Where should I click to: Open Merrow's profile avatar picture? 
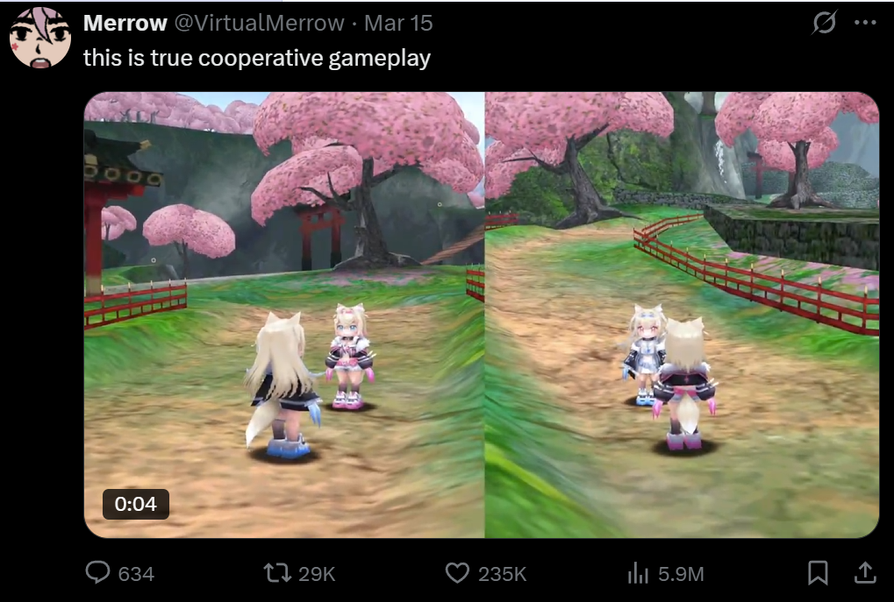pos(39,38)
